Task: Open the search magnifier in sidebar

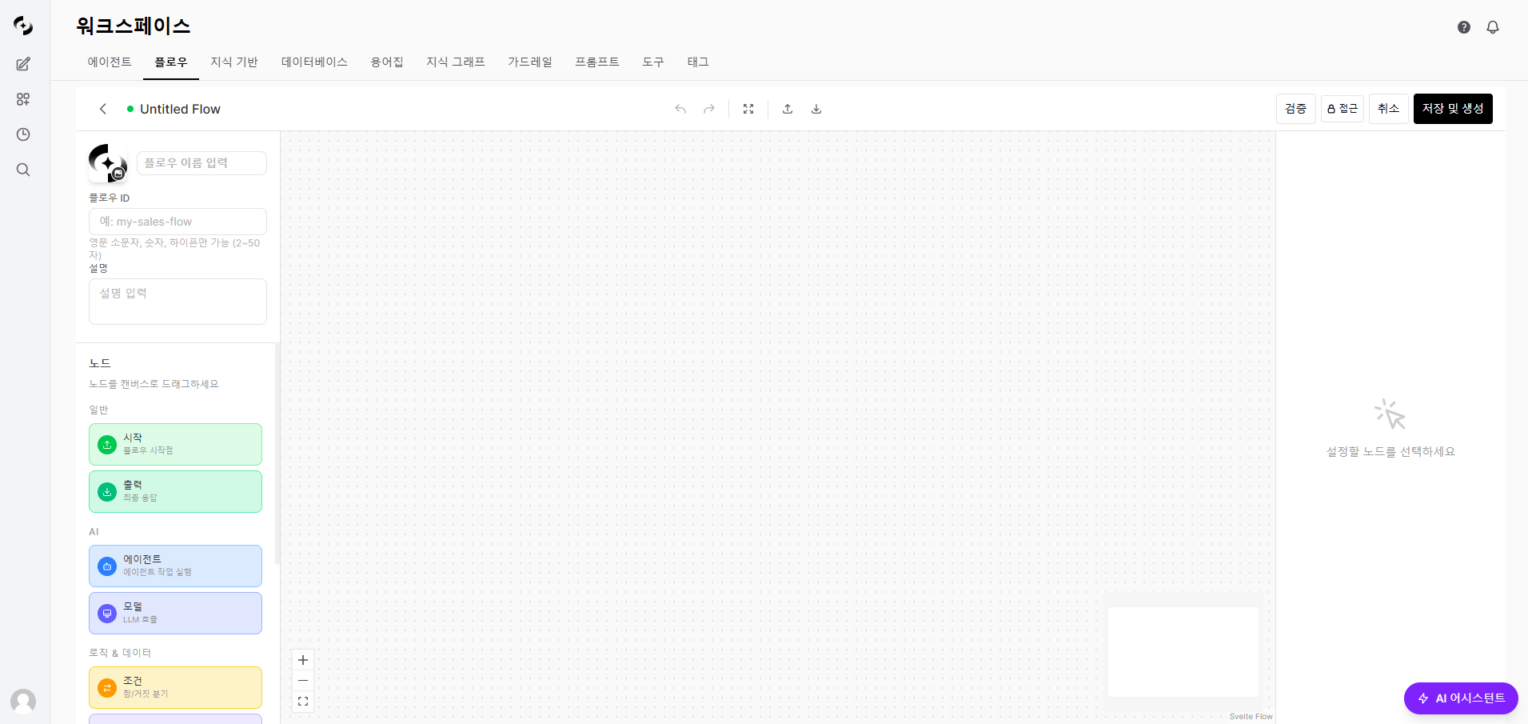Action: [23, 170]
